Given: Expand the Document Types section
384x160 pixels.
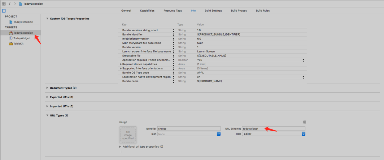Looking at the screenshot, I should pos(47,88).
